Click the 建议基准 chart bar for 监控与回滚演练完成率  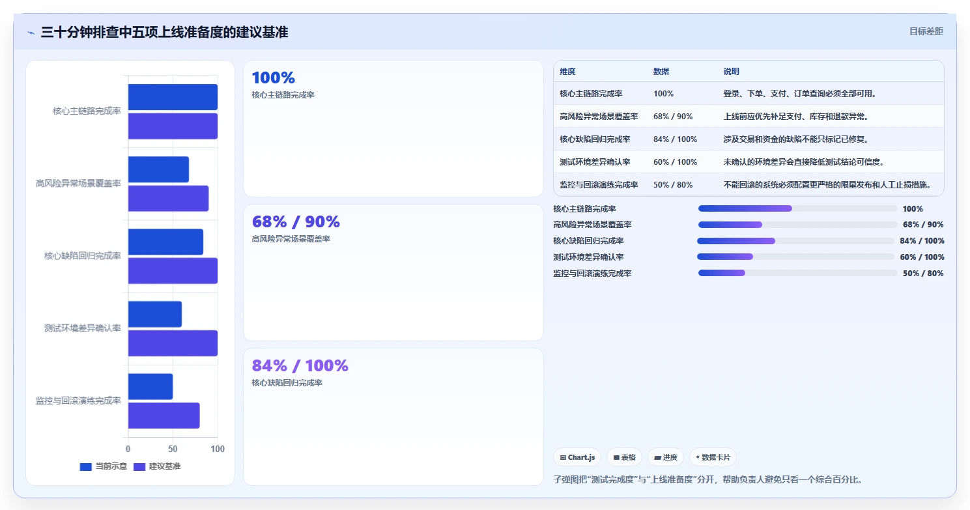coord(164,416)
